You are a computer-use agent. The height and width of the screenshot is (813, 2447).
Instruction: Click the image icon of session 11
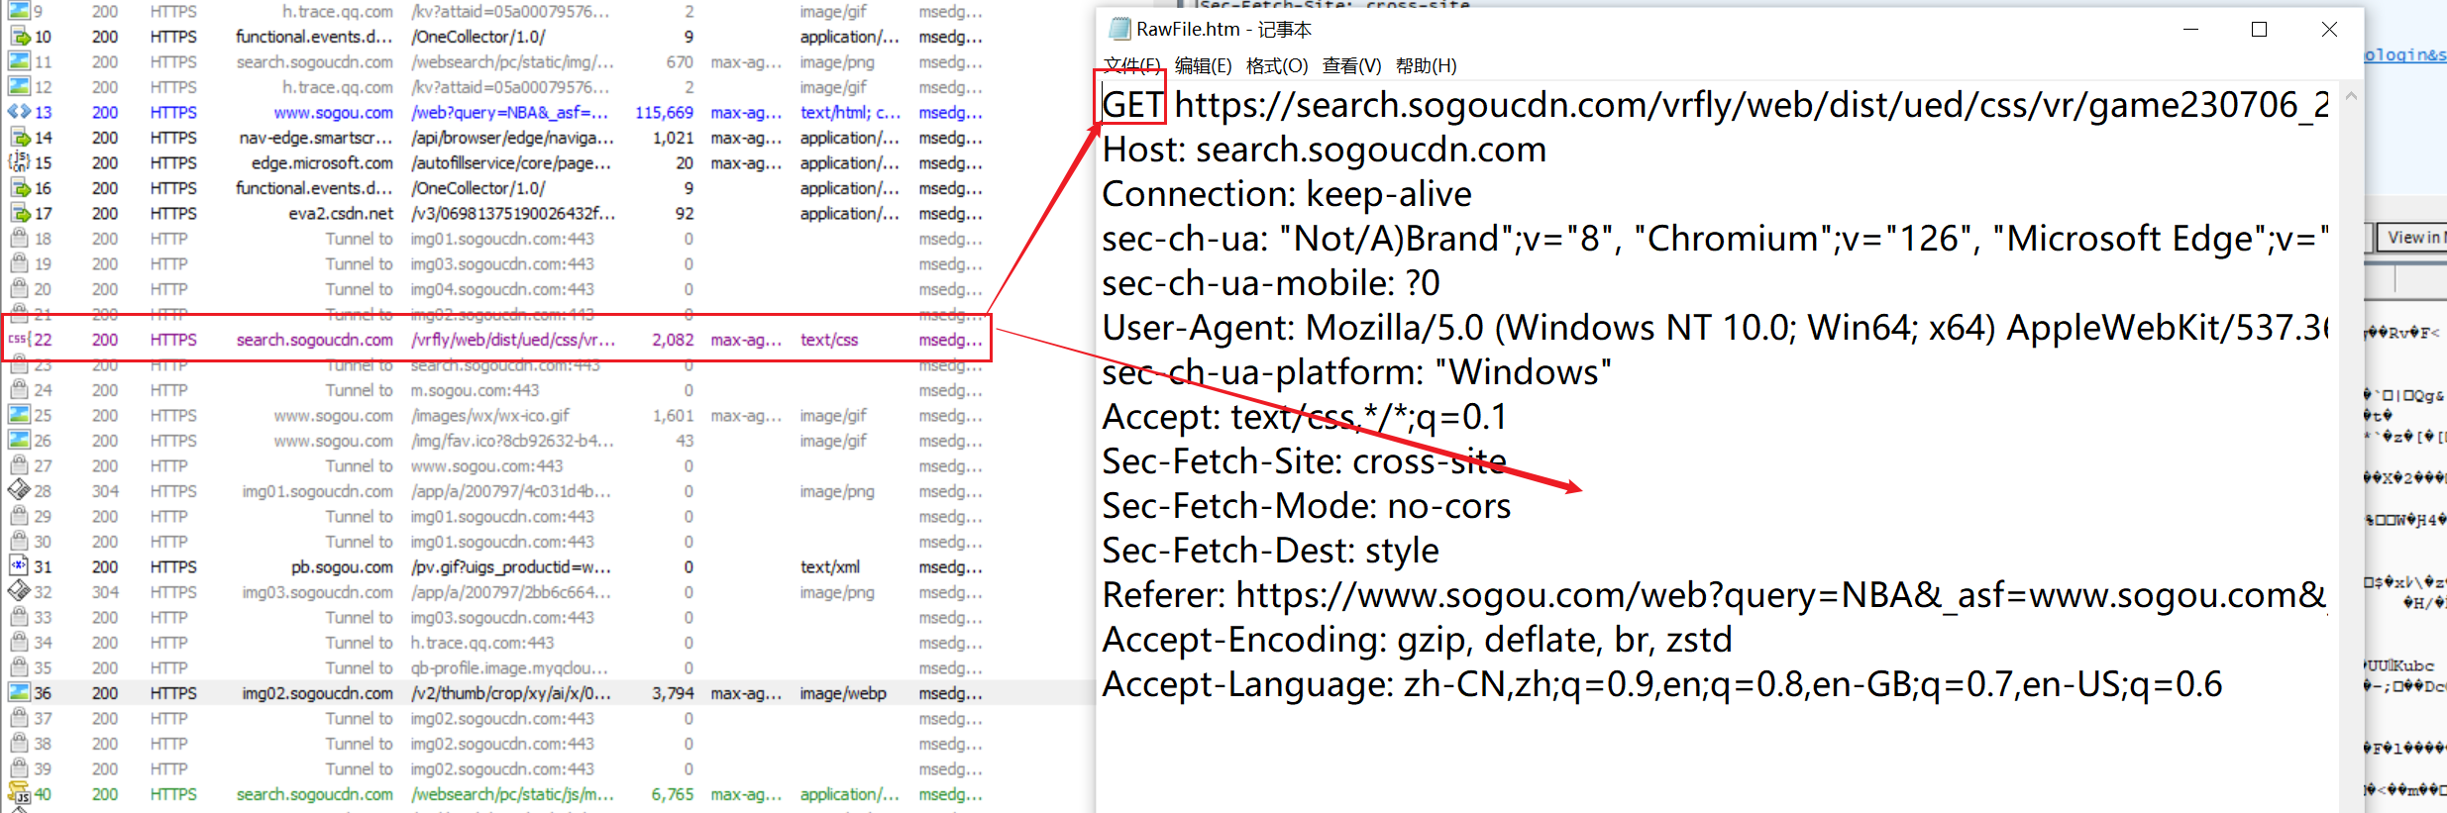[19, 61]
